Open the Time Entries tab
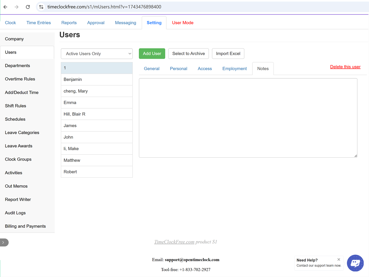The width and height of the screenshot is (369, 277). point(39,23)
